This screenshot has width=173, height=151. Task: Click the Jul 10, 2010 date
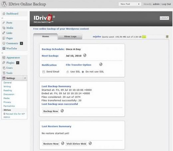[74, 56]
